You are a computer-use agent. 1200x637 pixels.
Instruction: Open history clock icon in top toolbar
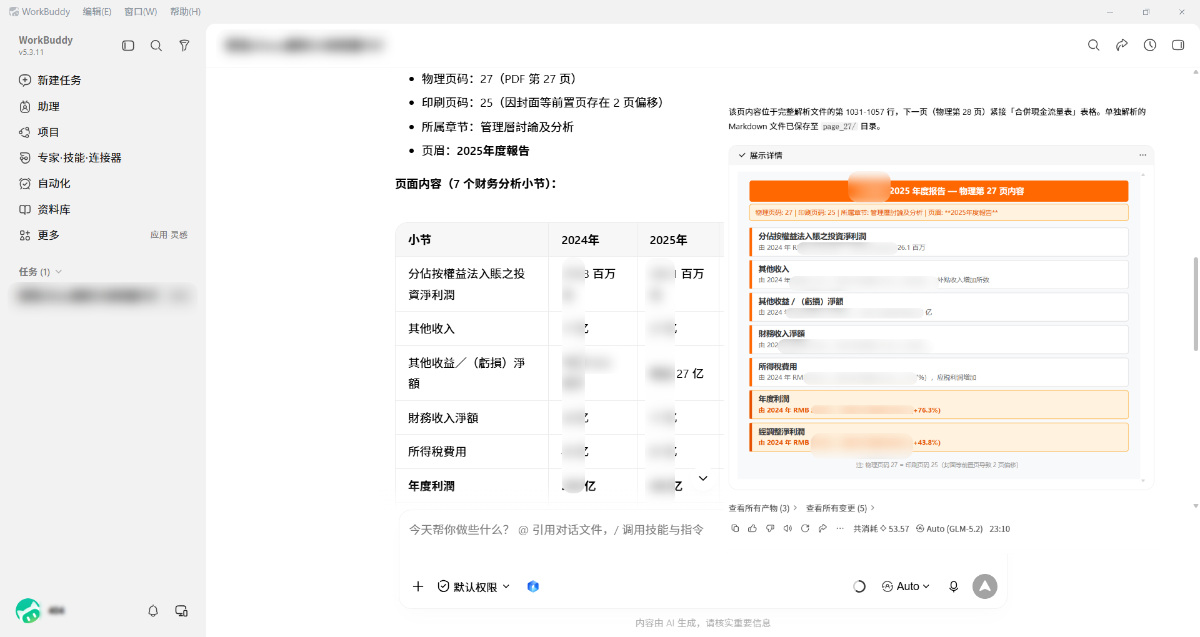tap(1150, 45)
